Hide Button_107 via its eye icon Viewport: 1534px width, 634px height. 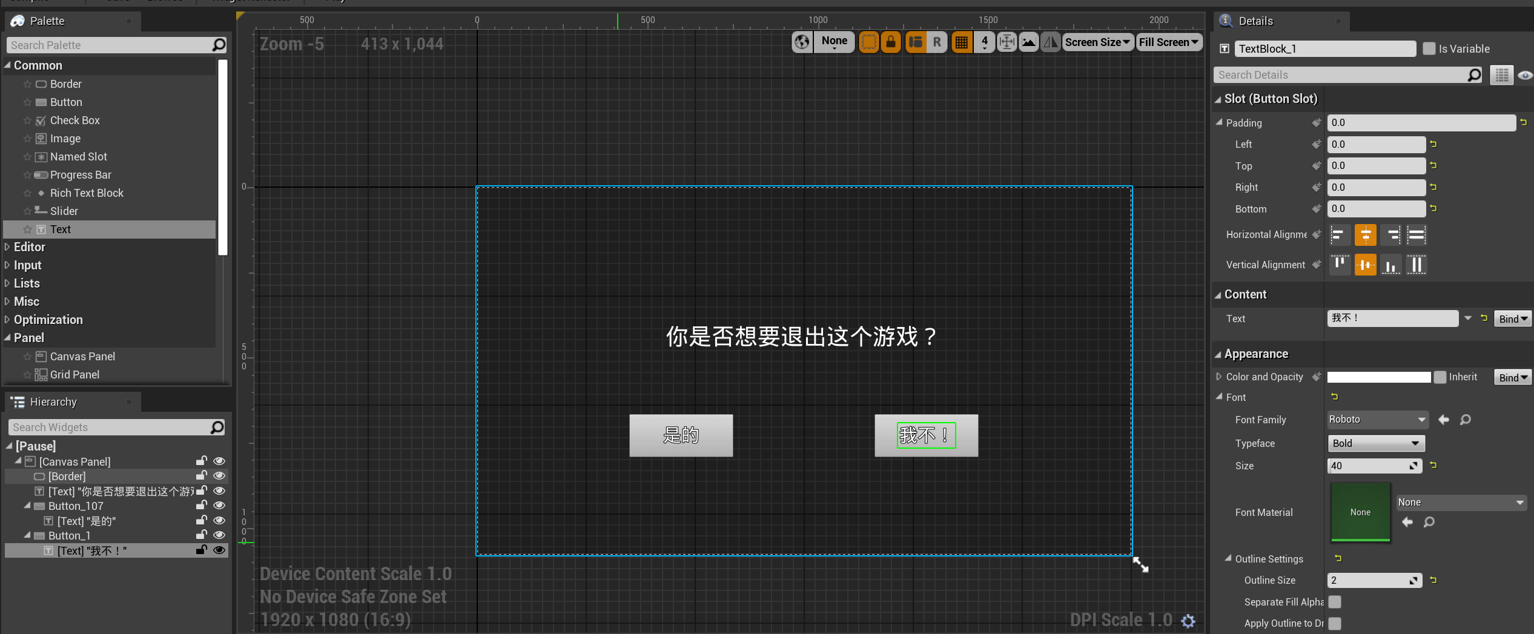pos(219,506)
